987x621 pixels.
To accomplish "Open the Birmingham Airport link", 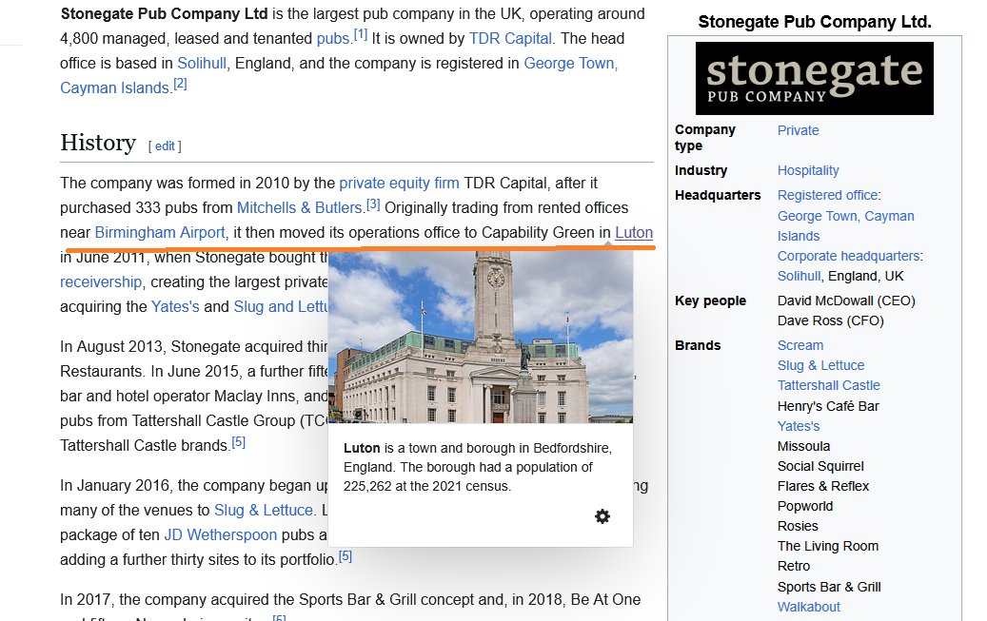I will (160, 233).
